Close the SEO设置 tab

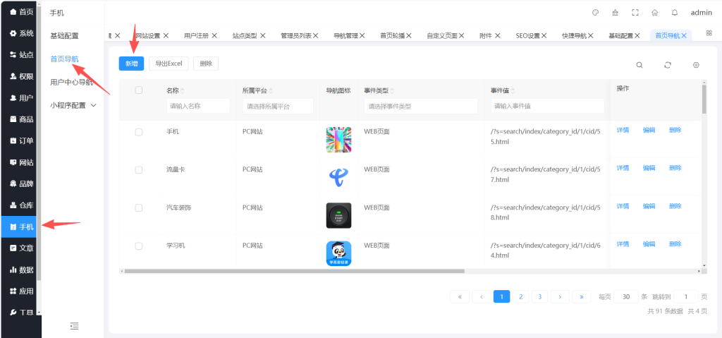[544, 35]
